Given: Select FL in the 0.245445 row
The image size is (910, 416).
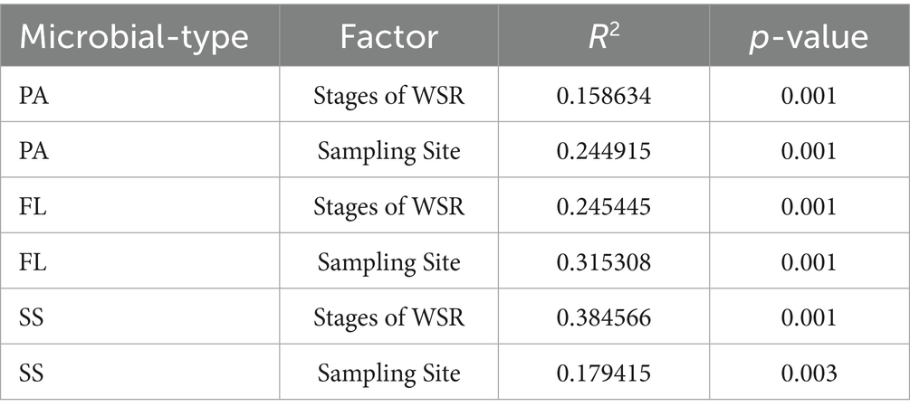Looking at the screenshot, I should pos(33,206).
